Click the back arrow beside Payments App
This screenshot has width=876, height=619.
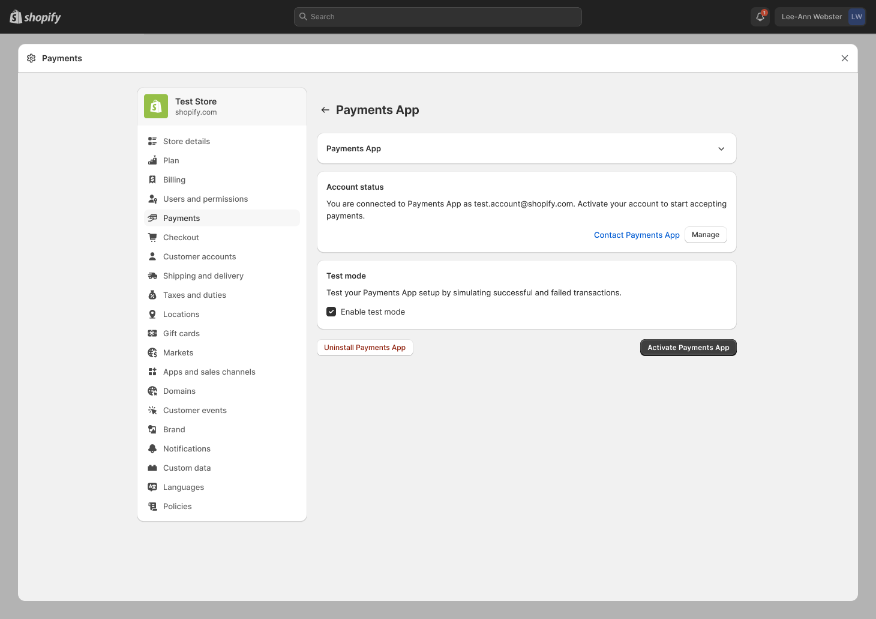[325, 110]
